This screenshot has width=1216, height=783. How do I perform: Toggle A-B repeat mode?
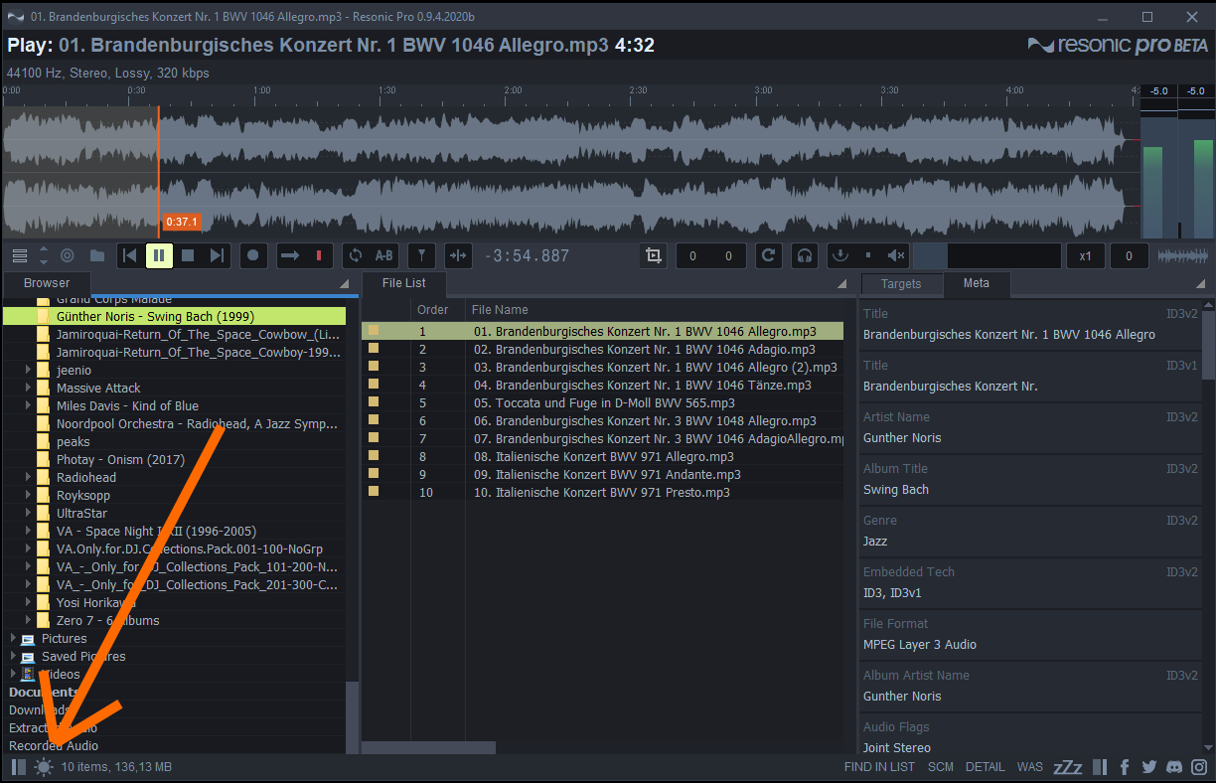click(x=383, y=255)
